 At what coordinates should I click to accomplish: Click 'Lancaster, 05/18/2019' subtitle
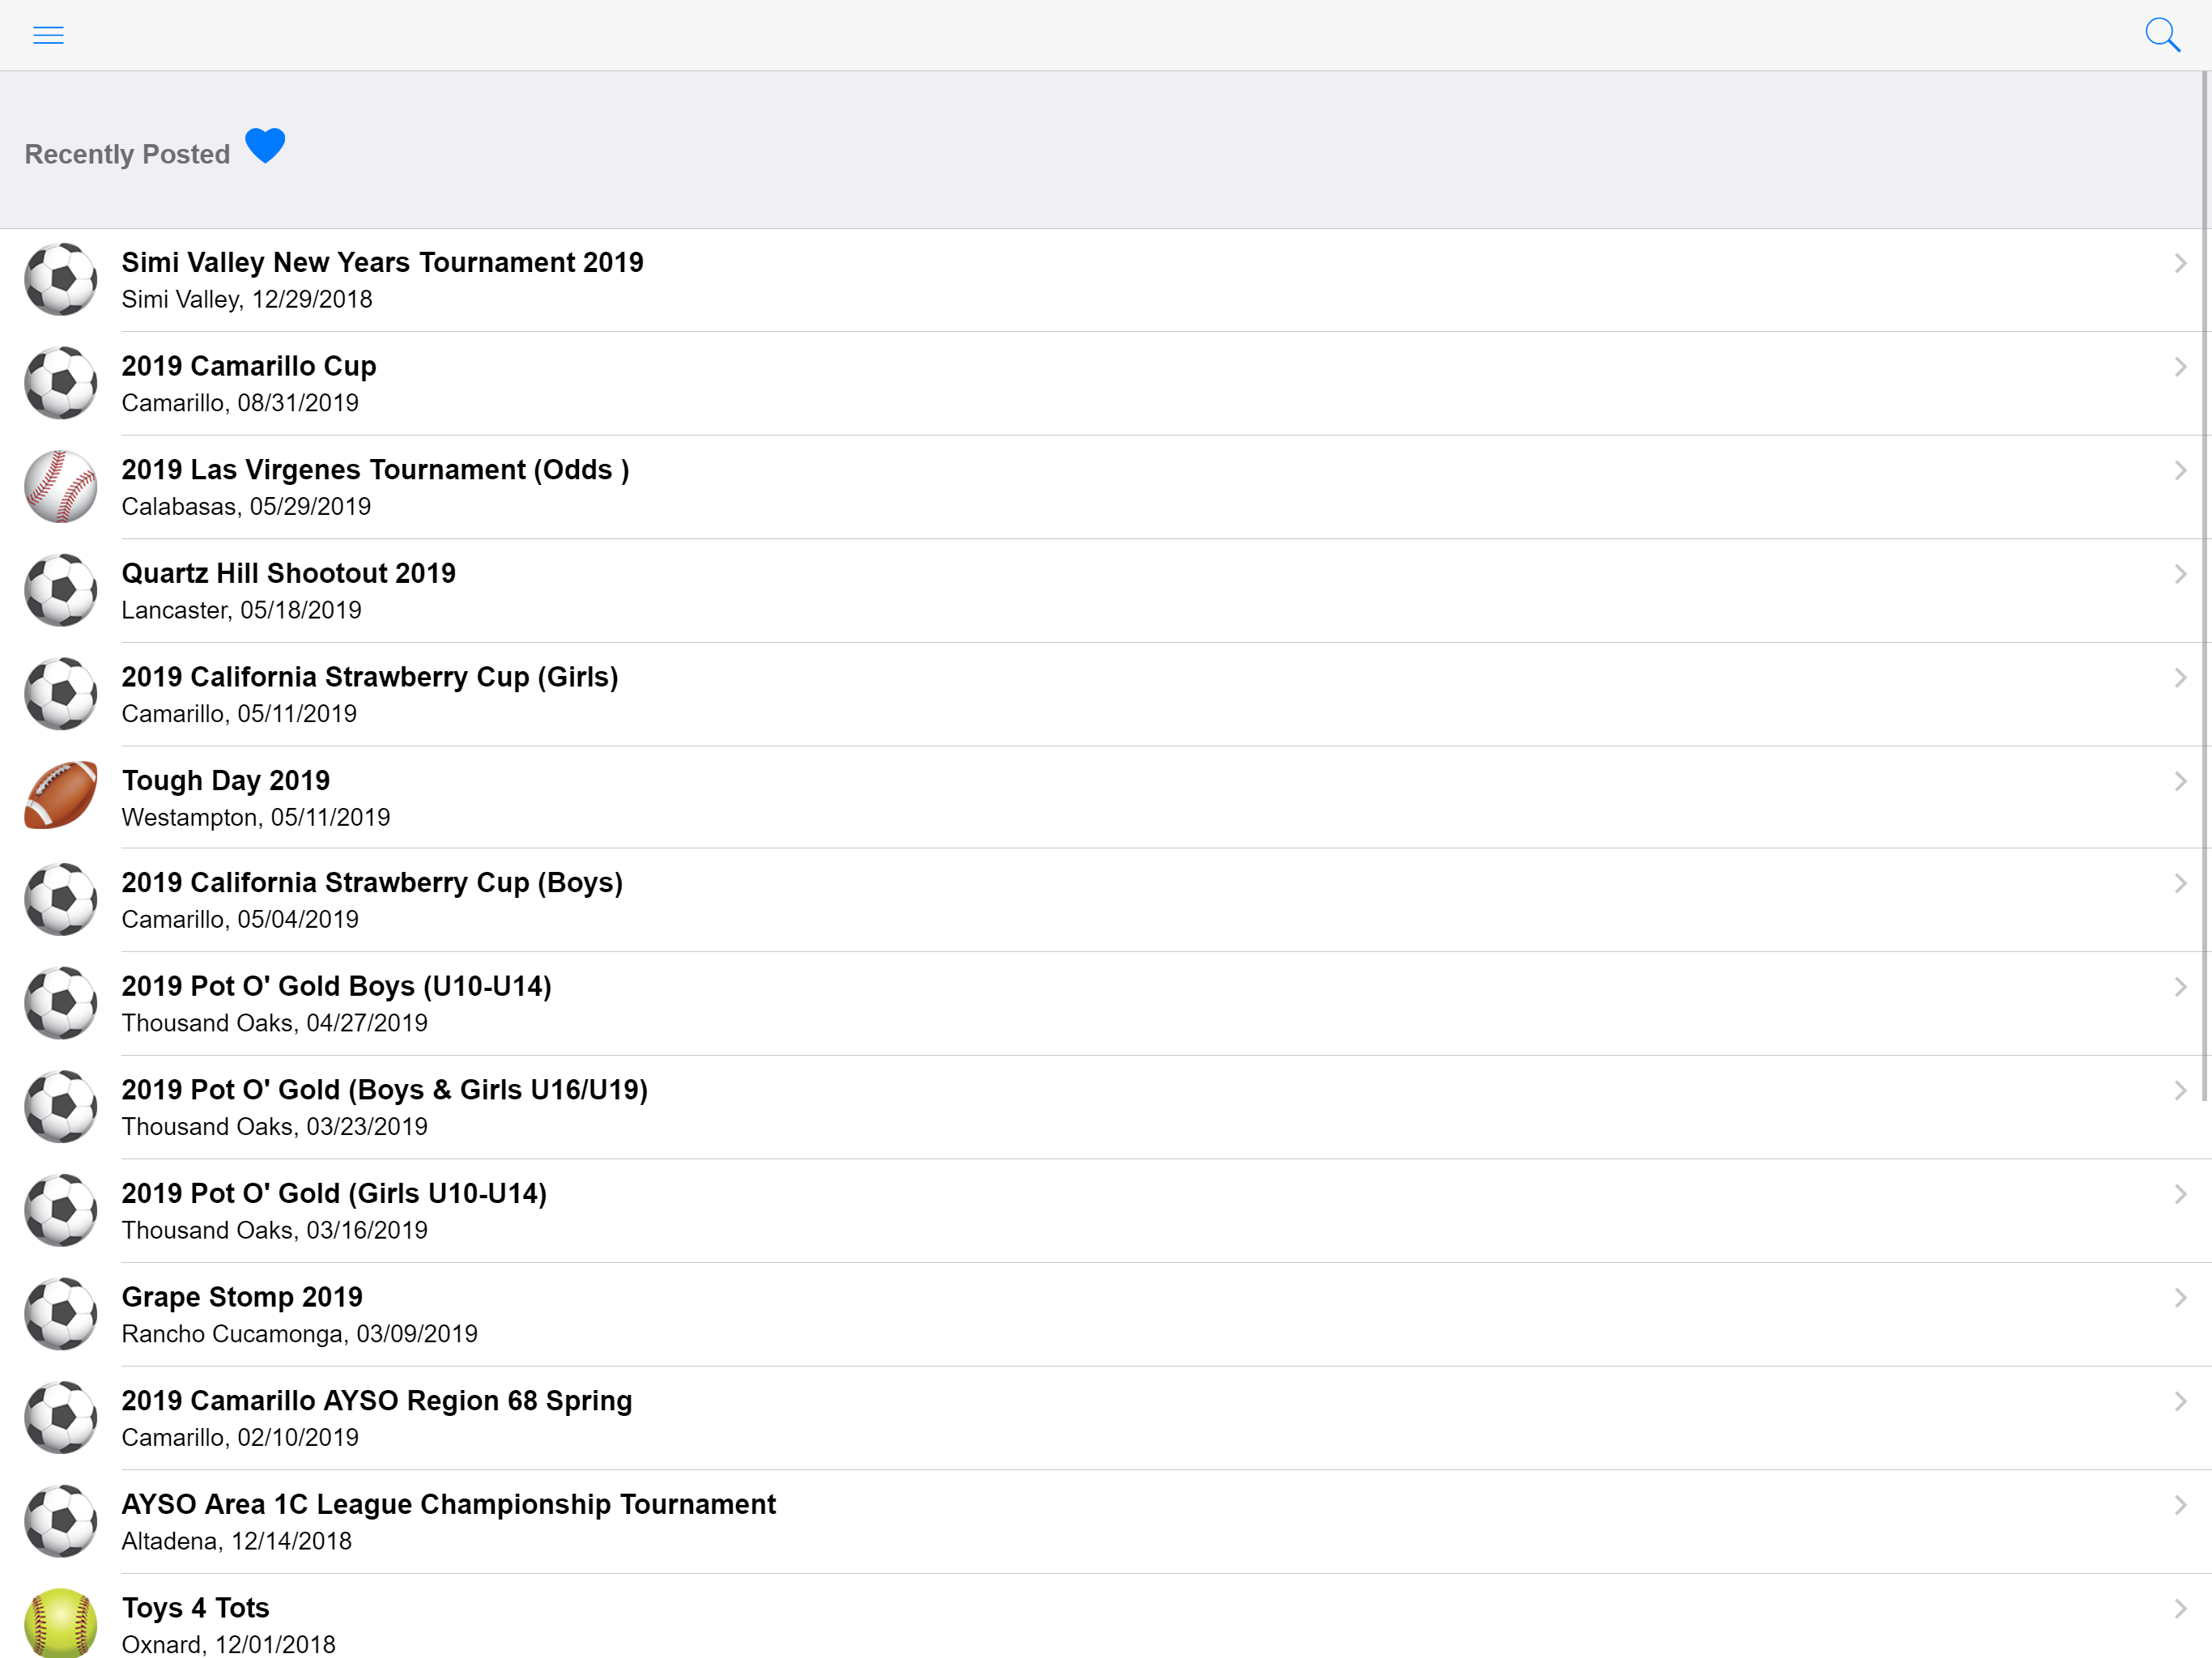(241, 610)
